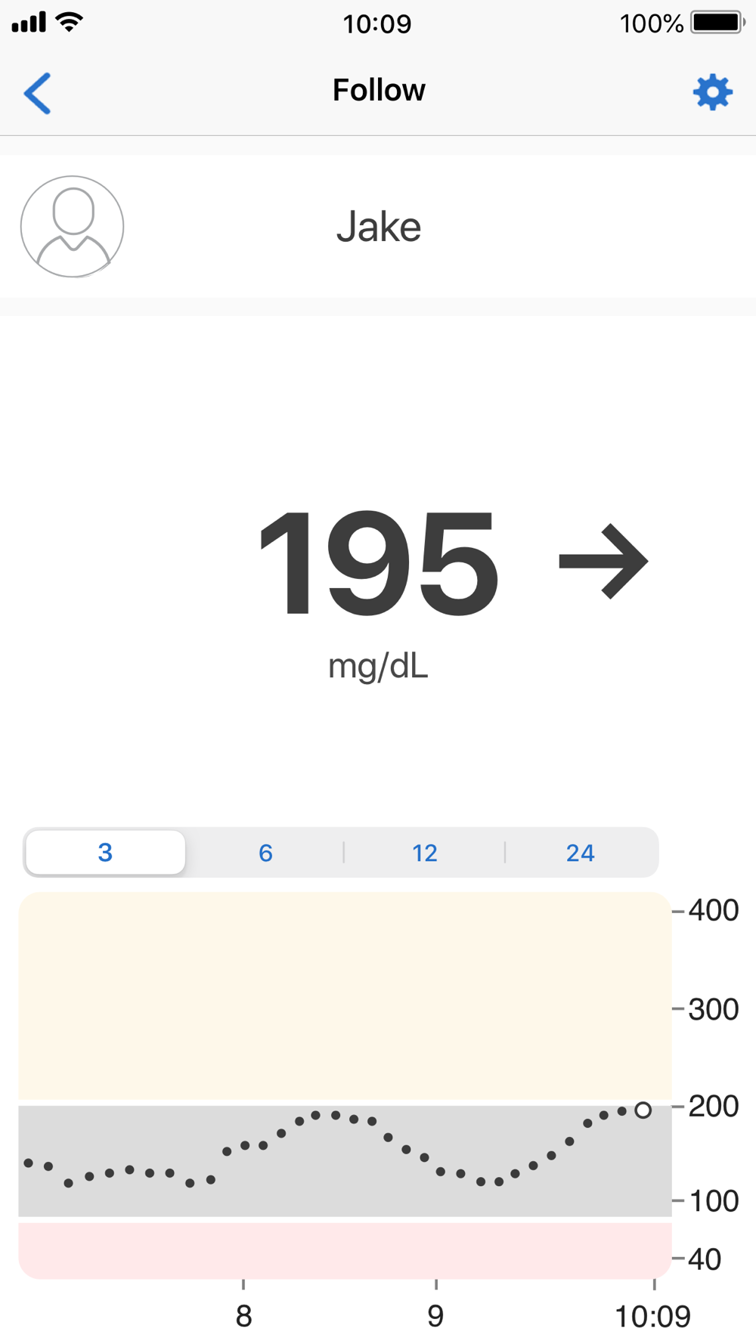Tap the battery status icon
The width and height of the screenshot is (756, 1344).
717,23
